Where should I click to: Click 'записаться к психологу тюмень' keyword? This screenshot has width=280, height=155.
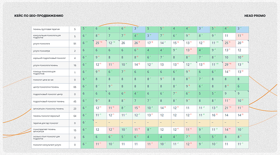click(x=49, y=108)
